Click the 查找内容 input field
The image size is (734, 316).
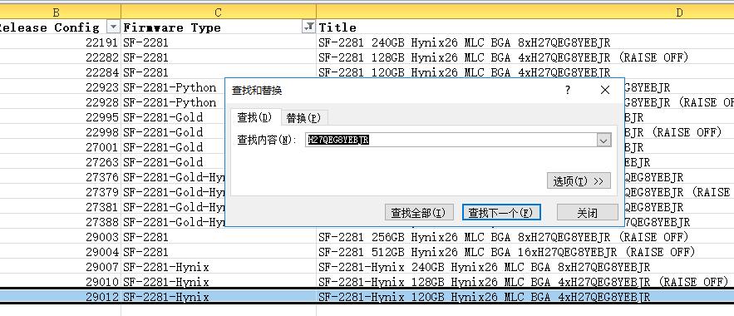point(451,140)
